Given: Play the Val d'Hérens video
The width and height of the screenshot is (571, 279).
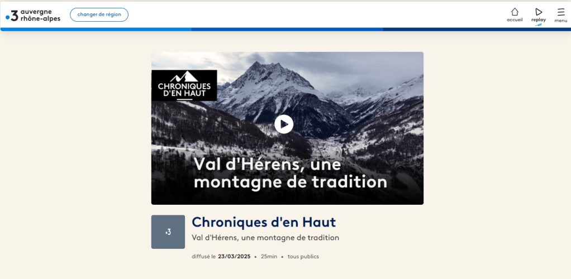Looking at the screenshot, I should (x=284, y=124).
